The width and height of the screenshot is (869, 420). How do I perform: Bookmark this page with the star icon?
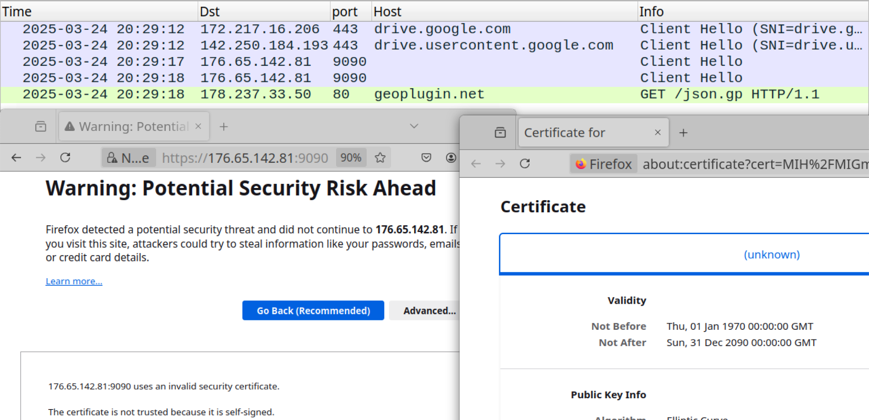click(x=380, y=158)
